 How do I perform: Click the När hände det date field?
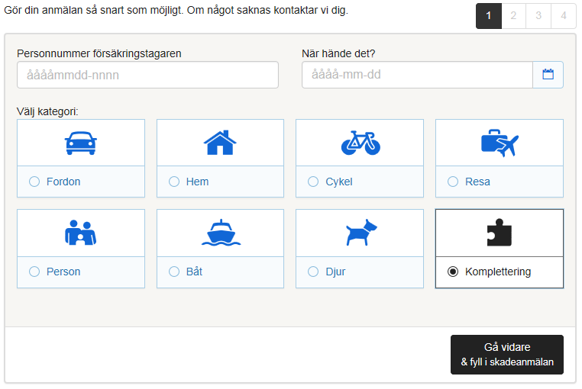pos(417,75)
